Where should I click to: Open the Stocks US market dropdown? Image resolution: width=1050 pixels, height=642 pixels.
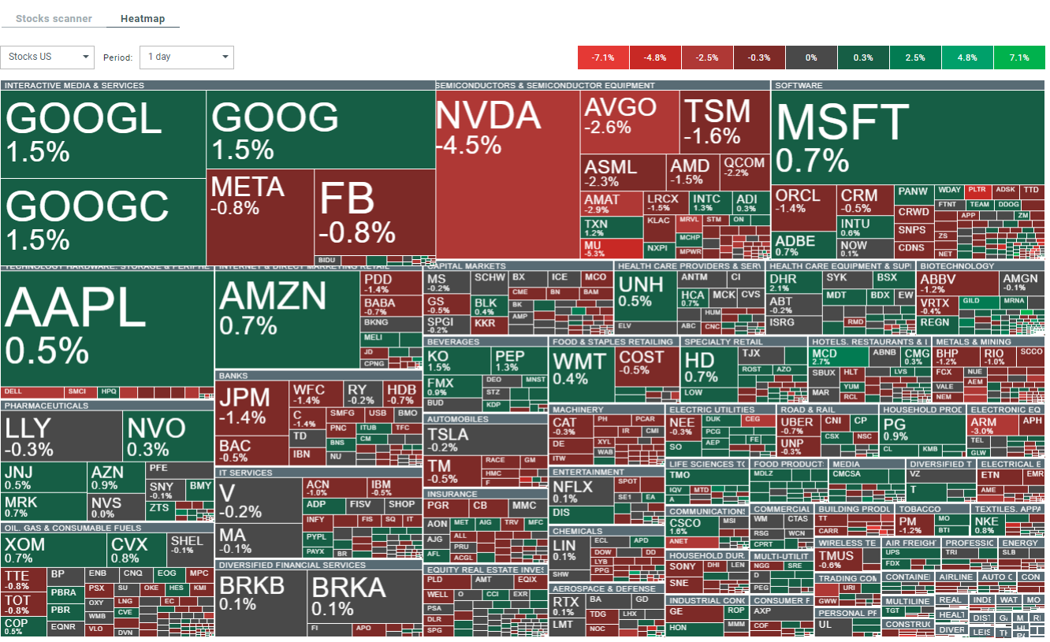pyautogui.click(x=48, y=57)
